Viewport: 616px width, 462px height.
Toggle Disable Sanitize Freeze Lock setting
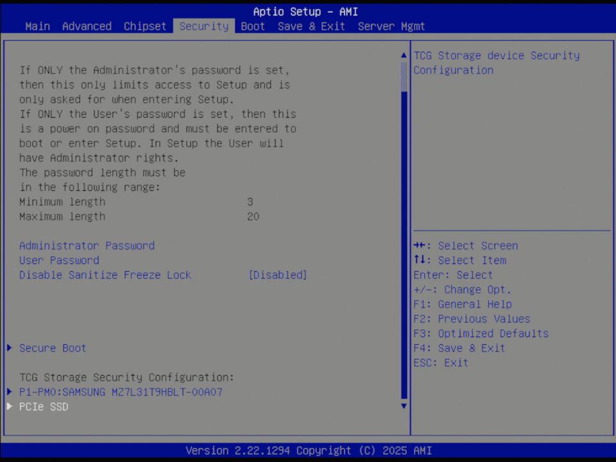tap(105, 275)
